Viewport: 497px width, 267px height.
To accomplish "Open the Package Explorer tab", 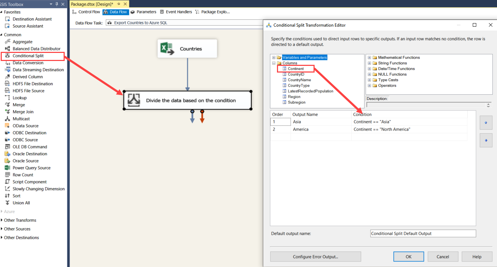I will pyautogui.click(x=212, y=12).
